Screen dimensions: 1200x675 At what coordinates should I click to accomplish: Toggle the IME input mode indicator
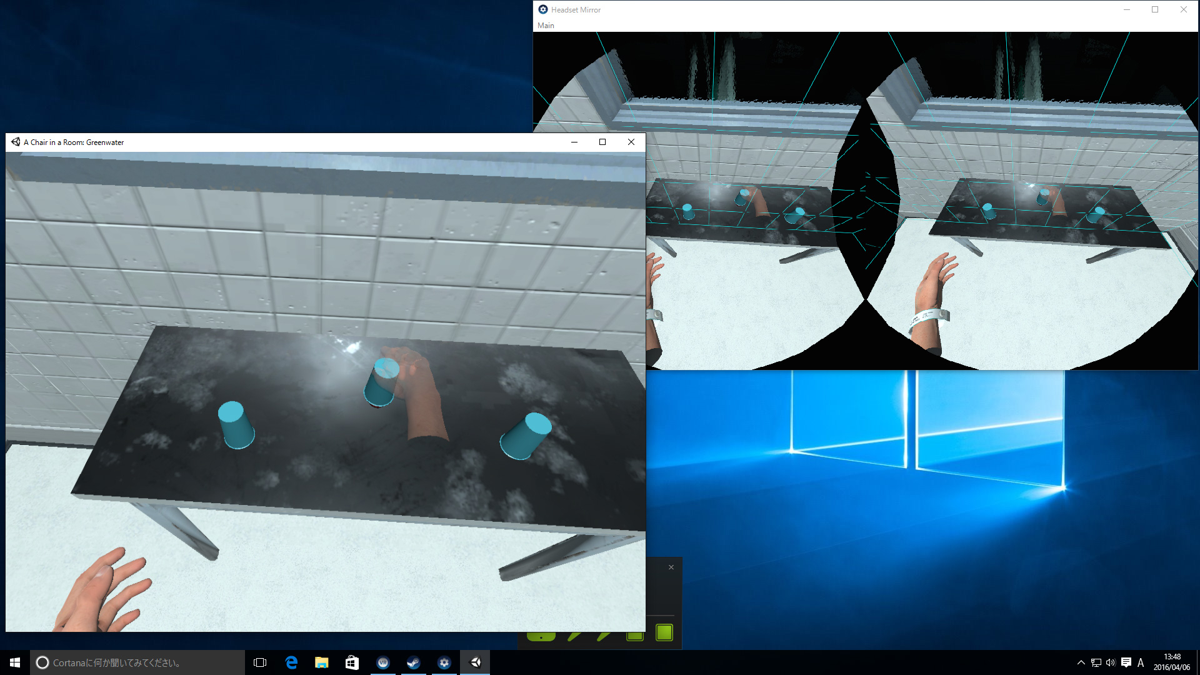1141,662
